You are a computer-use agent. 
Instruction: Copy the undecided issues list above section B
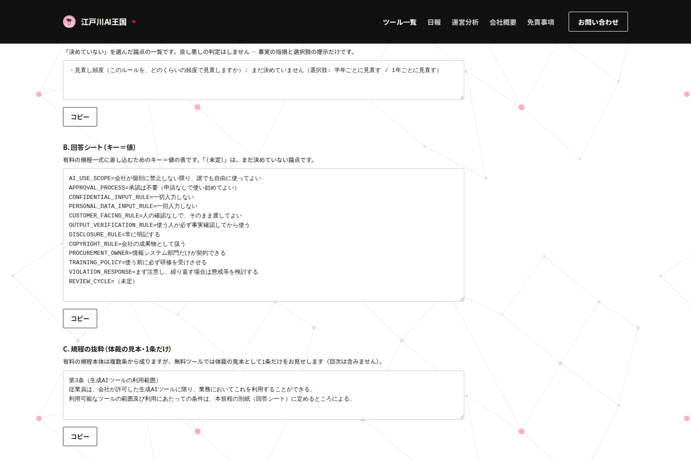80,117
